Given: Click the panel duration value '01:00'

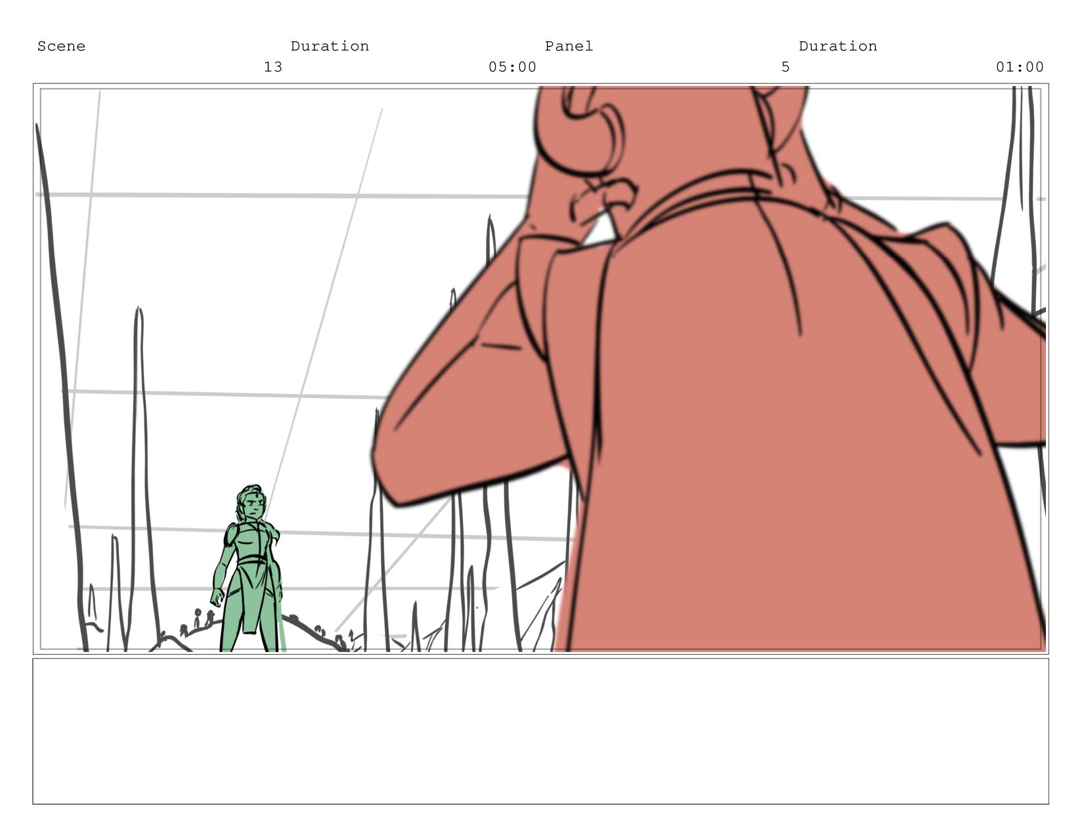Looking at the screenshot, I should point(1020,67).
